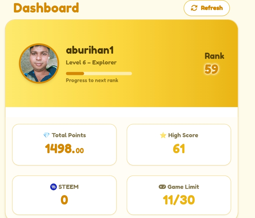Image resolution: width=255 pixels, height=218 pixels.
Task: Click the circular refresh arrows icon
Action: coord(194,8)
